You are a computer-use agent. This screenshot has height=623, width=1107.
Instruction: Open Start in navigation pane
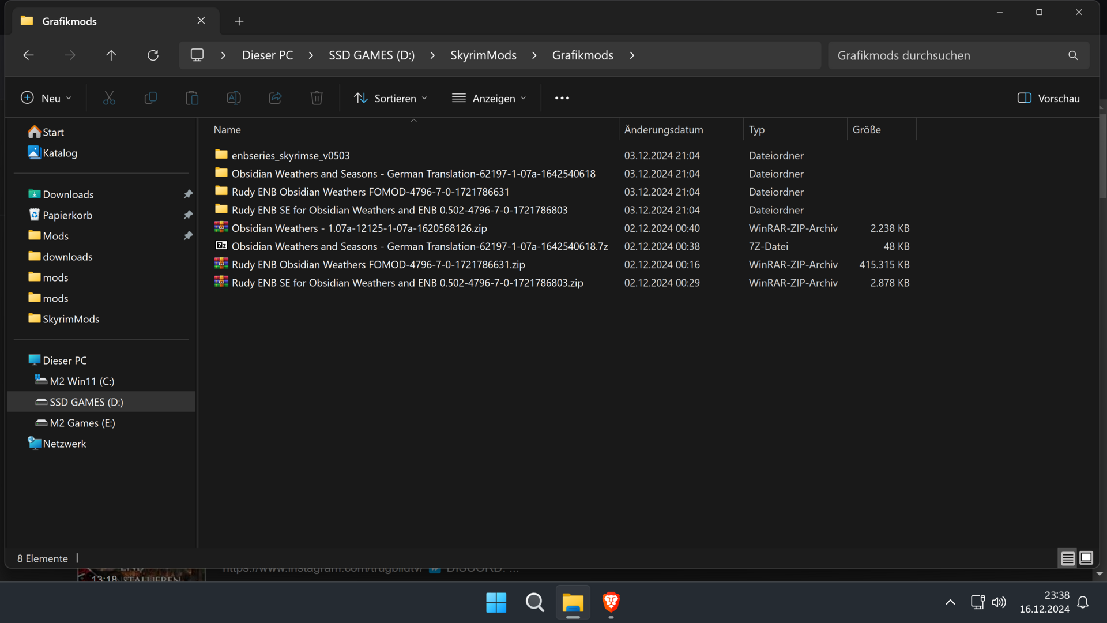[x=46, y=132]
